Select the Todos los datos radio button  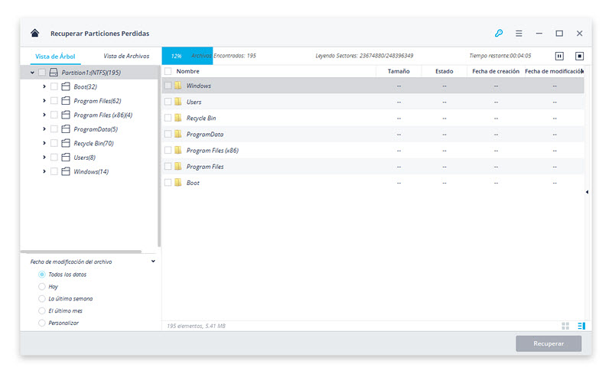click(42, 275)
